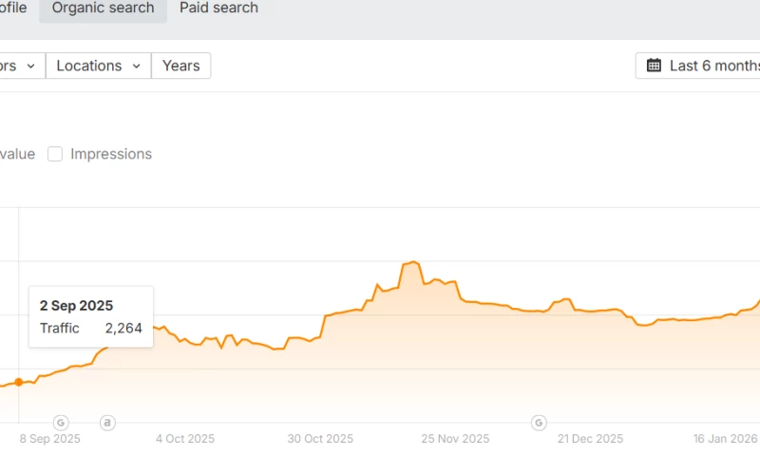760x456 pixels.
Task: Open the partially visible "ors" dropdown
Action: (x=19, y=66)
